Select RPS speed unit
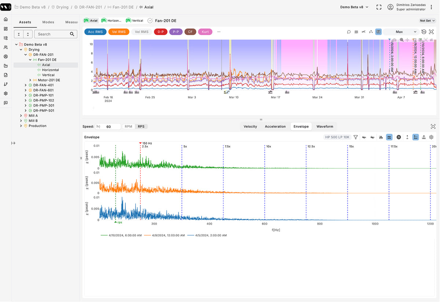The height and width of the screenshot is (302, 440). 141,127
